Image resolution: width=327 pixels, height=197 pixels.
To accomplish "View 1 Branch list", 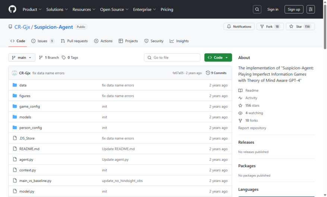I will (x=49, y=57).
